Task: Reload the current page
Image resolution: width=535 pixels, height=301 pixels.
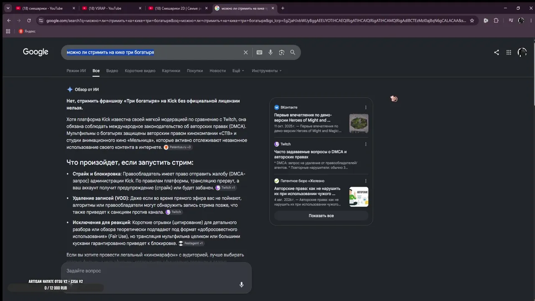Action: click(29, 20)
